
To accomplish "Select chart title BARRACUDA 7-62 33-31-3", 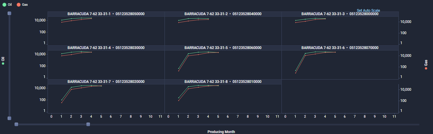I will pos(340,14).
